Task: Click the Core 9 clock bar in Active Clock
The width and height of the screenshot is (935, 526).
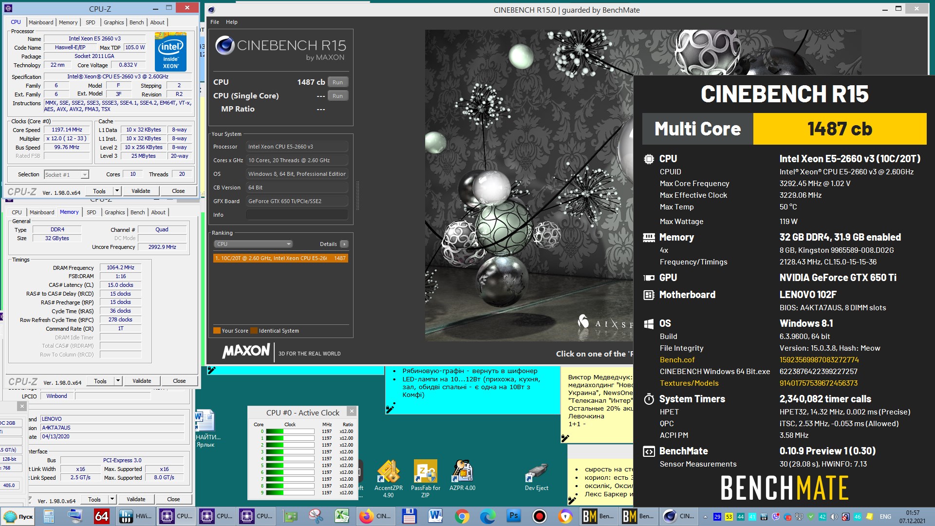Action: tap(290, 493)
